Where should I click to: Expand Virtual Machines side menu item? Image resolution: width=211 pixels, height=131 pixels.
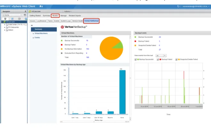[x=33, y=33]
